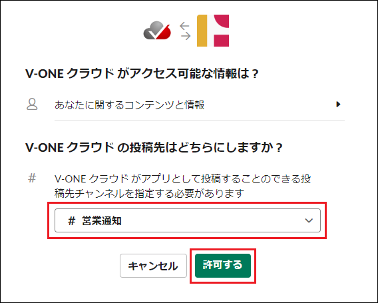378x303 pixels.
Task: Expand details with the black triangle arrow
Action: pos(338,104)
